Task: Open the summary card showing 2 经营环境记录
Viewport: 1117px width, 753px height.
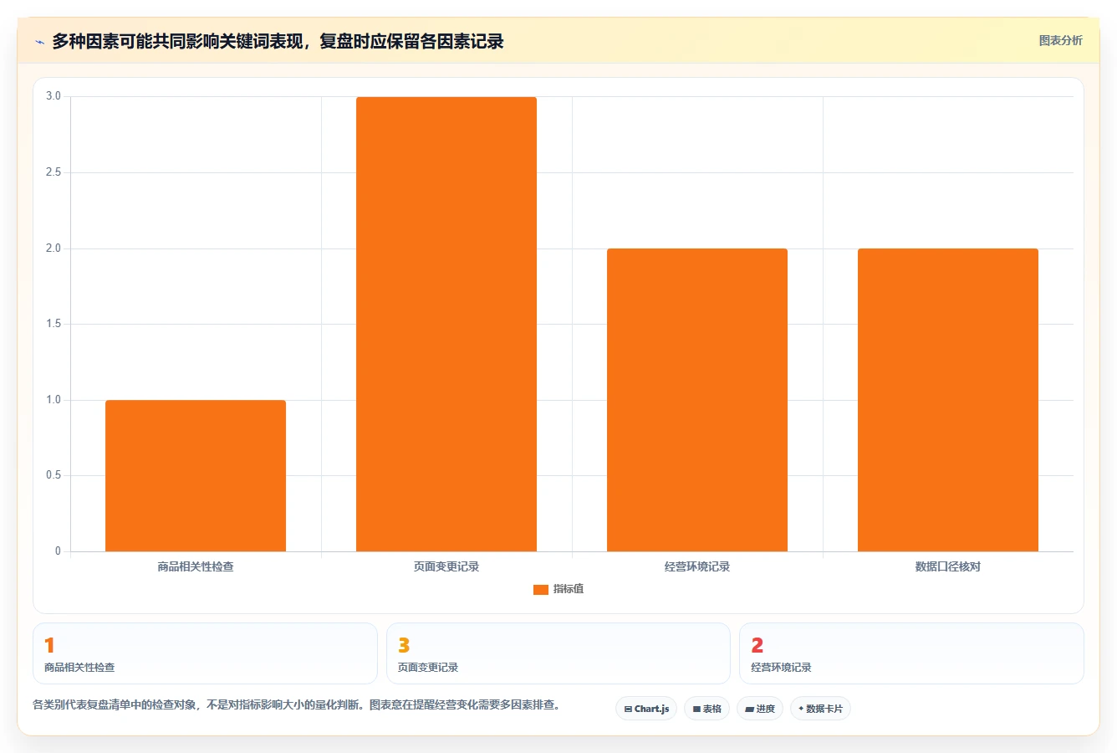Action: tap(911, 653)
